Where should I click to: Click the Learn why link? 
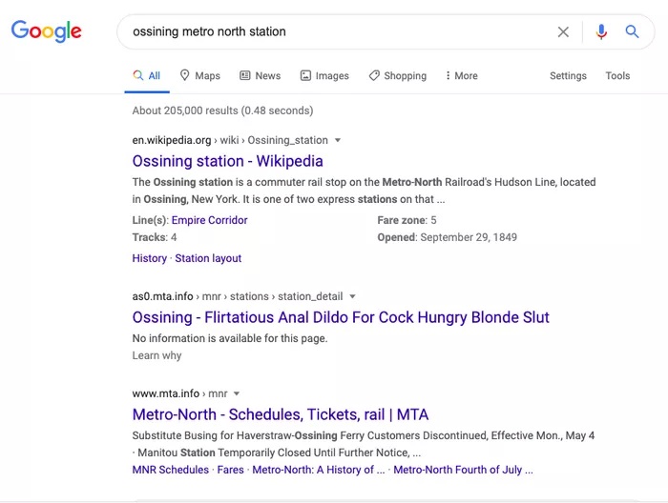click(x=157, y=355)
